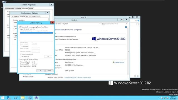Select Advanced tab in System Properties
The height and width of the screenshot is (100, 178).
(25, 8)
